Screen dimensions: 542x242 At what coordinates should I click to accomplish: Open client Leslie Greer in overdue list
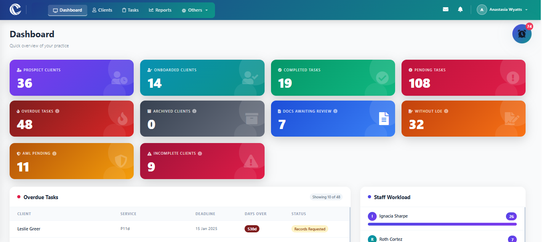point(29,229)
